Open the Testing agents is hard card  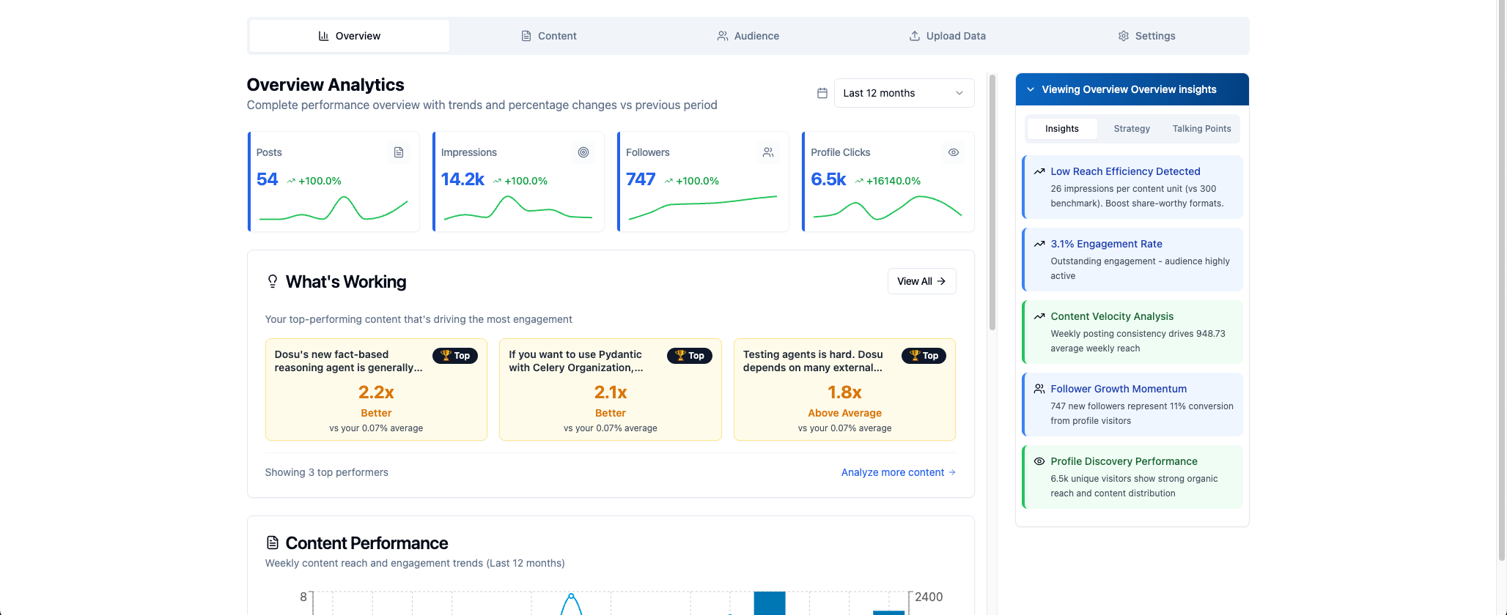coord(844,389)
